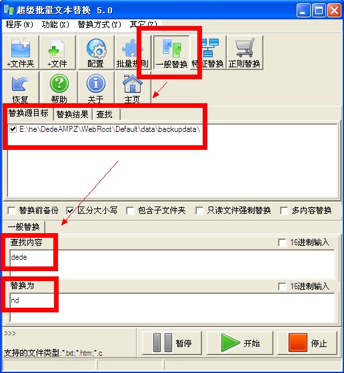Image resolution: width=344 pixels, height=373 pixels.
Task: Check the 多内容替换 option
Action: [284, 210]
